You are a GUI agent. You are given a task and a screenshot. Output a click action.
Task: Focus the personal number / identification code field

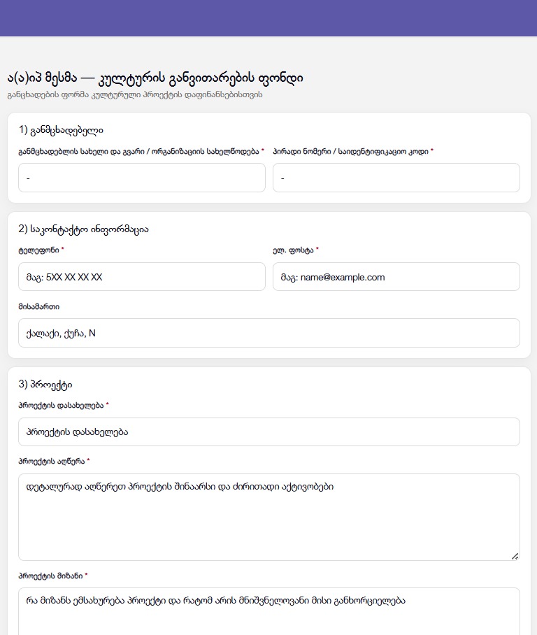point(396,178)
